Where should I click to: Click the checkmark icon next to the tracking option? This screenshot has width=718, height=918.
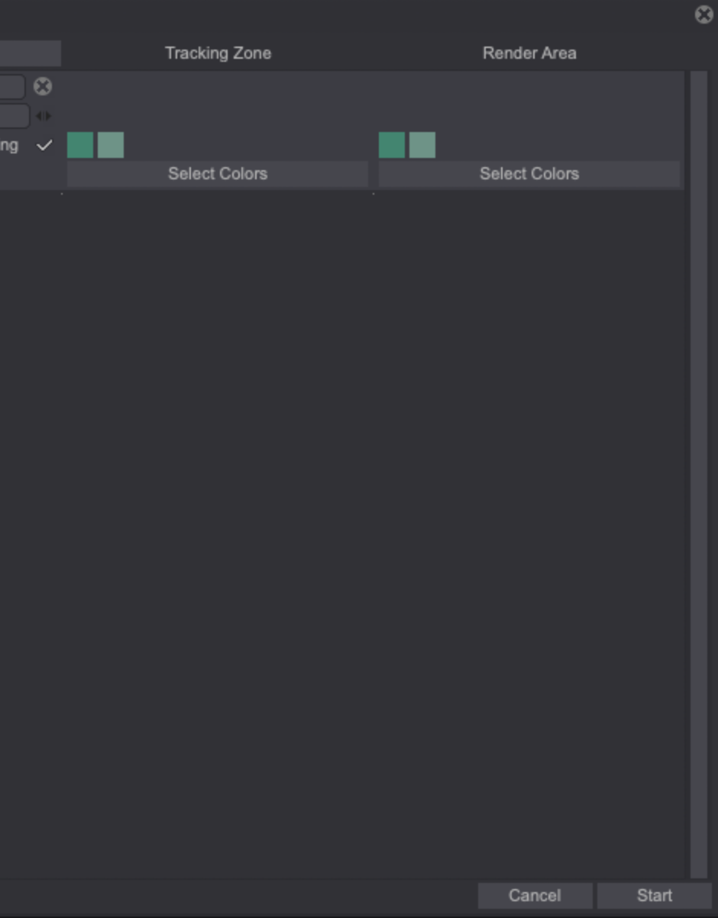click(x=45, y=145)
